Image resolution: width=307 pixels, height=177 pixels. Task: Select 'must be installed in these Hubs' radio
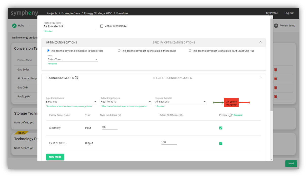pyautogui.click(x=119, y=51)
